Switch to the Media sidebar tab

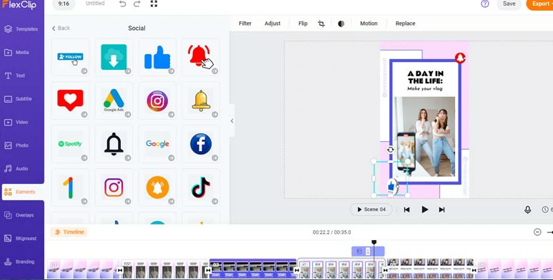click(x=22, y=53)
